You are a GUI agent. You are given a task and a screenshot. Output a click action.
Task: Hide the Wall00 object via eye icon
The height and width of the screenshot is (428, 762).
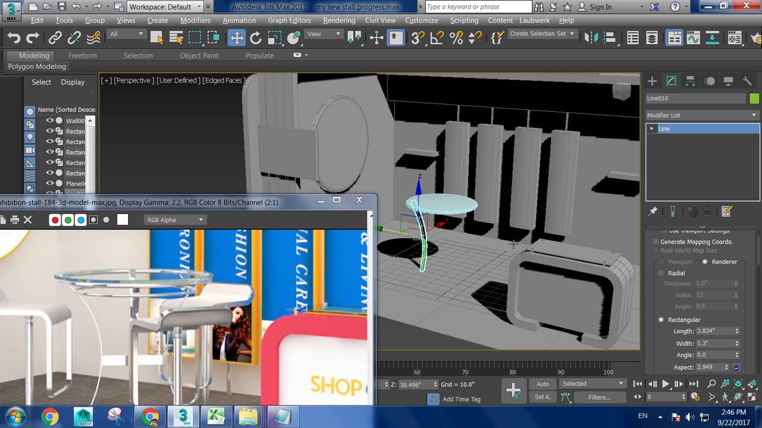[50, 121]
